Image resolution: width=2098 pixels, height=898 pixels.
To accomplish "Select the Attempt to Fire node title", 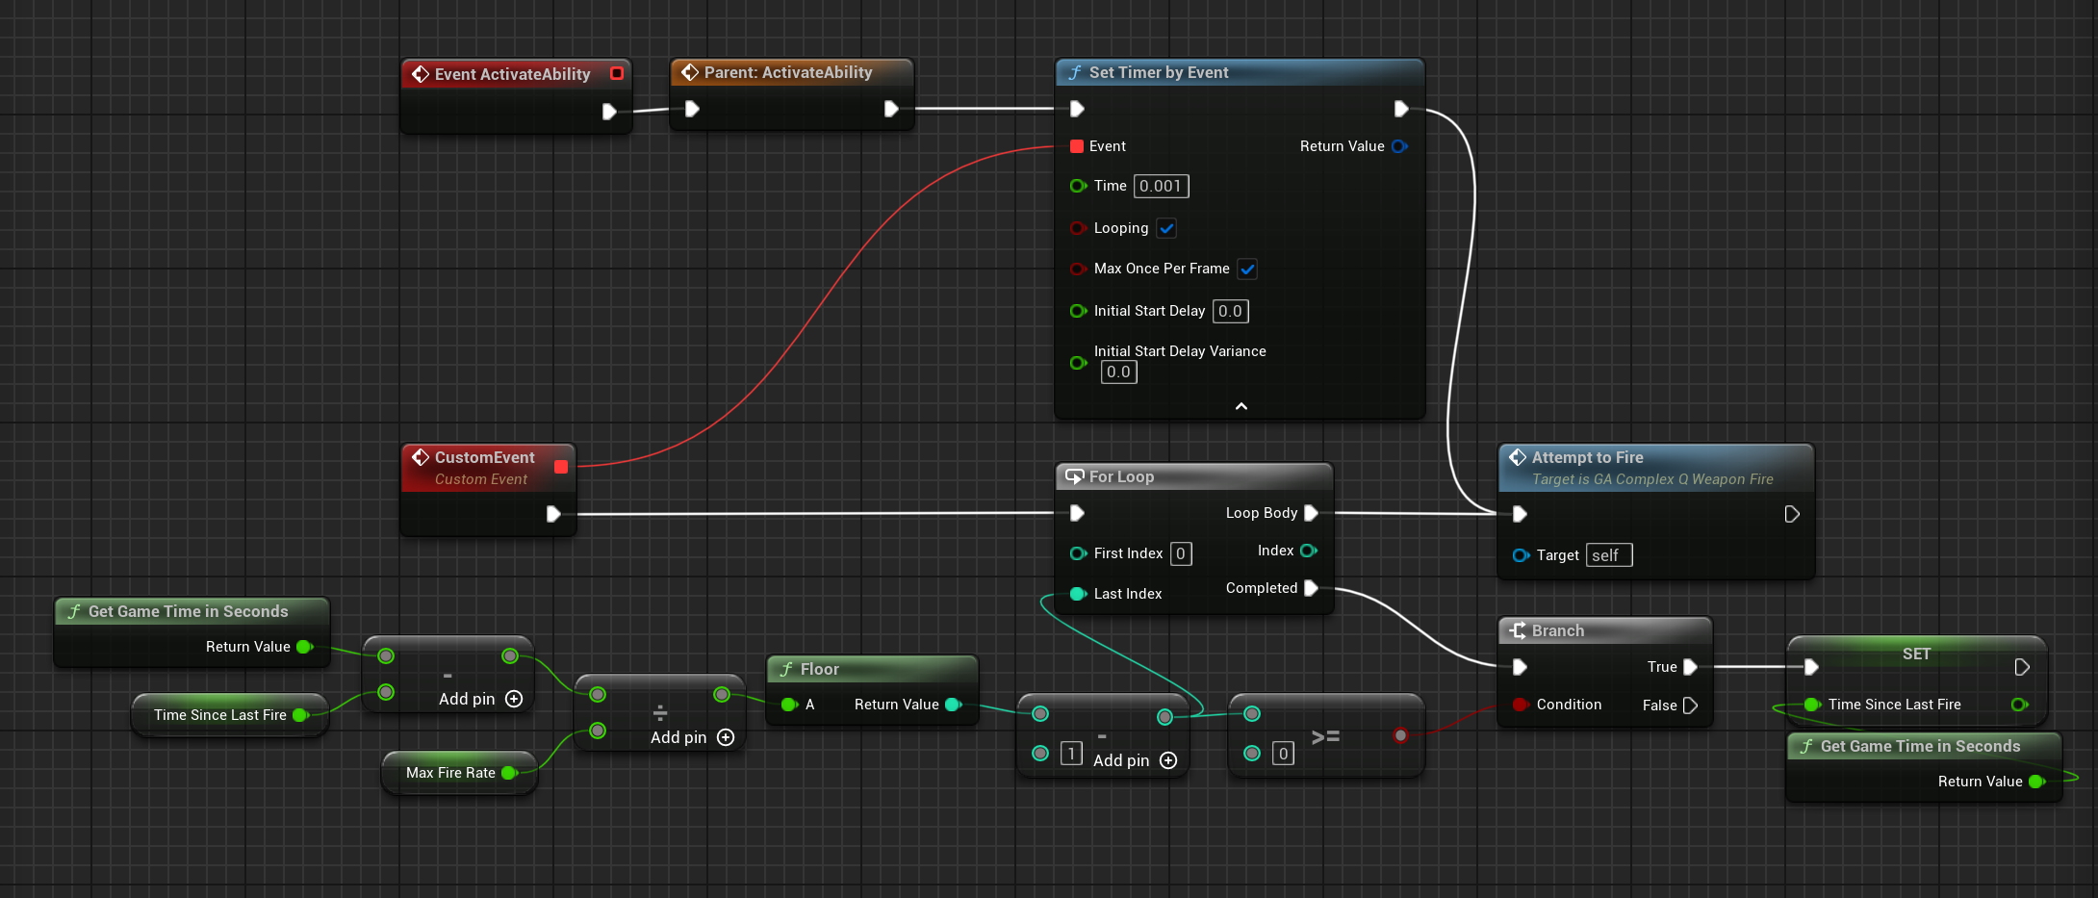I will (1587, 457).
